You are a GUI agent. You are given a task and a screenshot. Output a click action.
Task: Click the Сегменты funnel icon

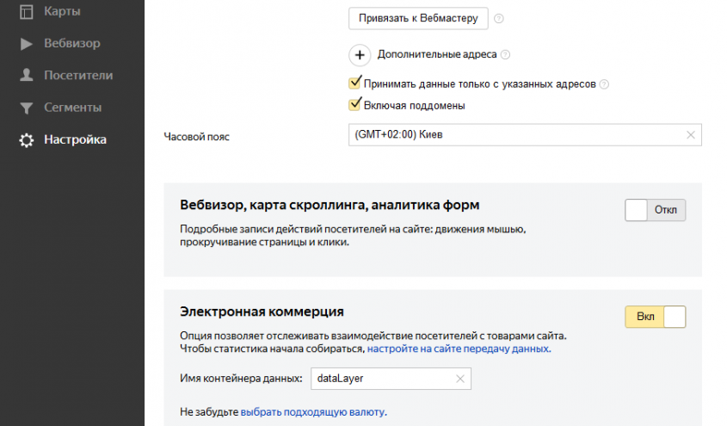pyautogui.click(x=27, y=108)
